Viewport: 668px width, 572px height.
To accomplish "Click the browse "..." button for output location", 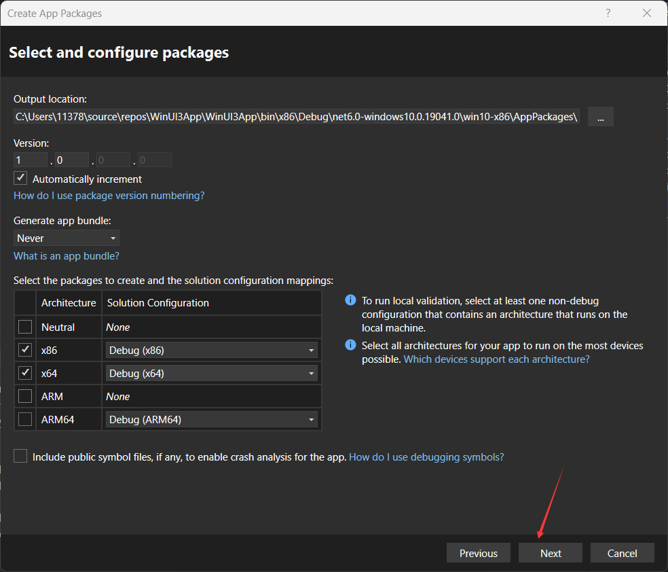I will (599, 116).
